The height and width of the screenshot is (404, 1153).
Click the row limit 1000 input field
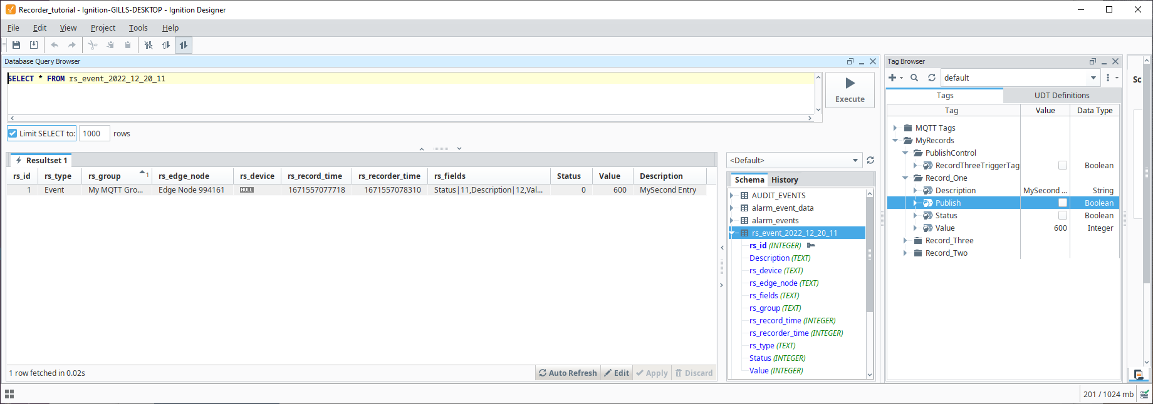[95, 133]
